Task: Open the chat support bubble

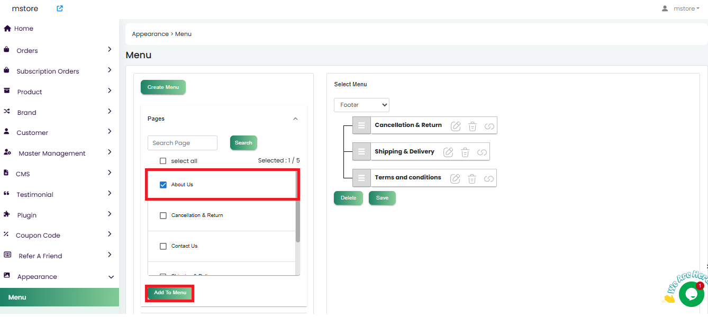Action: coord(691,294)
